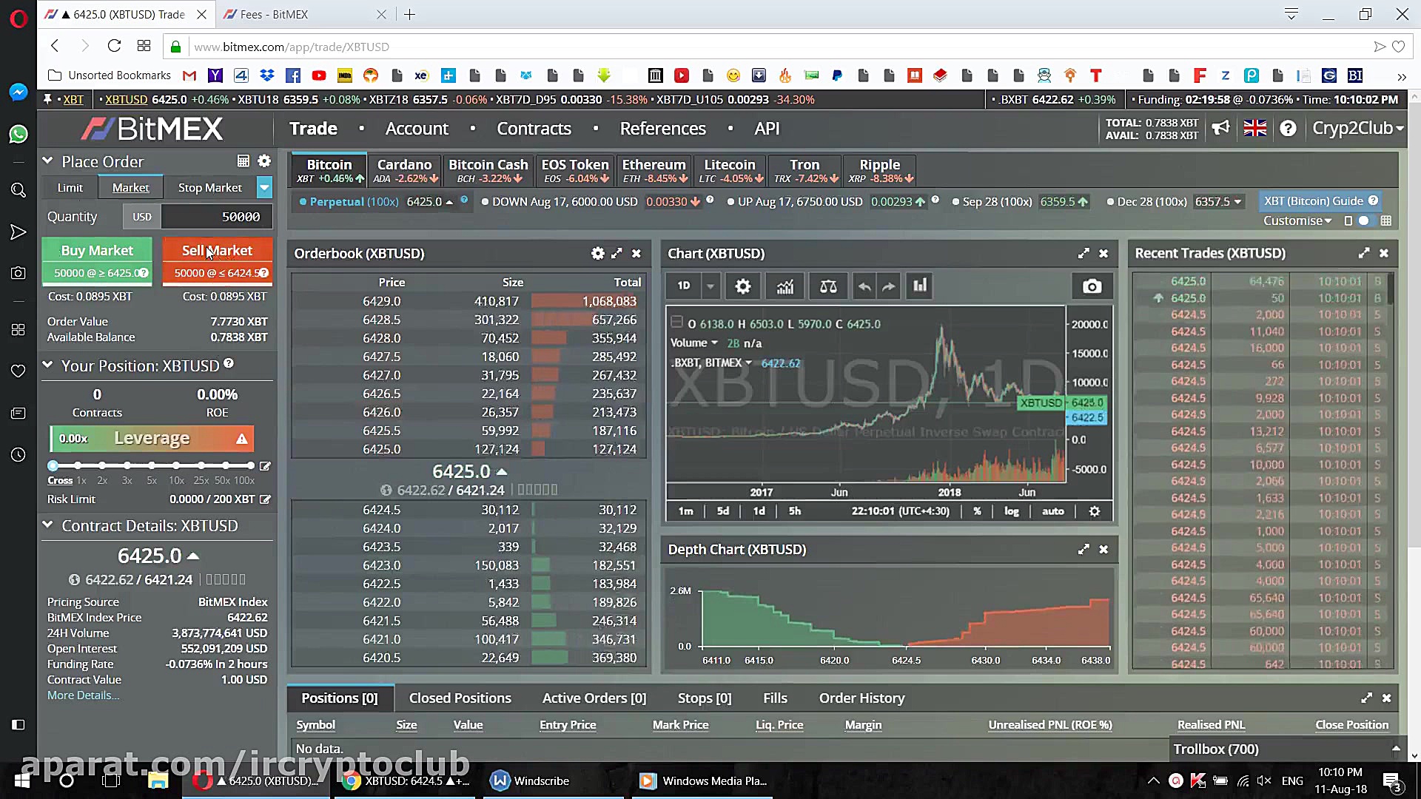Open language flag selector
Image resolution: width=1421 pixels, height=799 pixels.
click(1255, 128)
